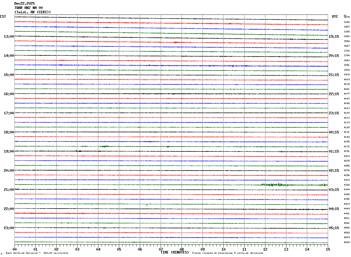Screen dimensions: 351x257
Task: Select the 18:00 CST time label
Action: point(9,132)
